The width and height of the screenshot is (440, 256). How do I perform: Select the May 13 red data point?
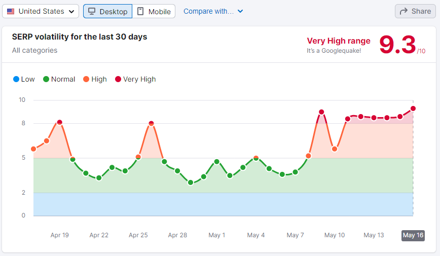[374, 118]
